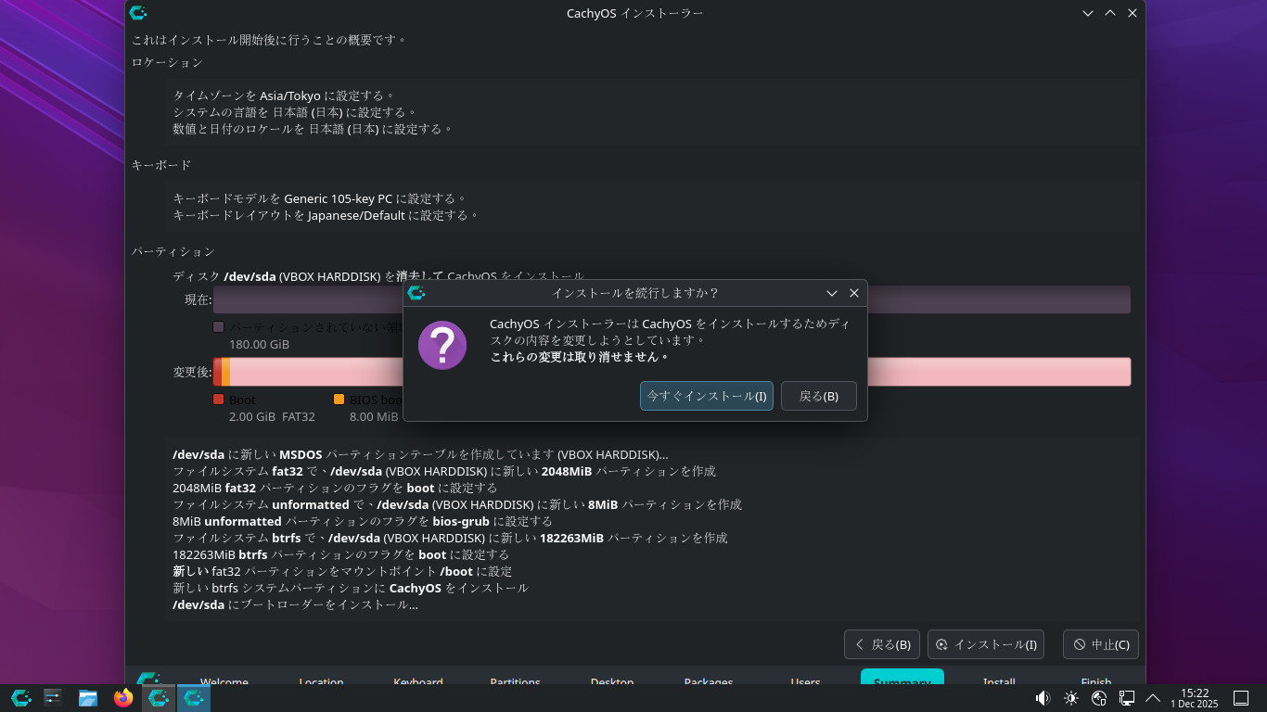Click 戻る(B) in the confirmation dialog

click(x=819, y=396)
